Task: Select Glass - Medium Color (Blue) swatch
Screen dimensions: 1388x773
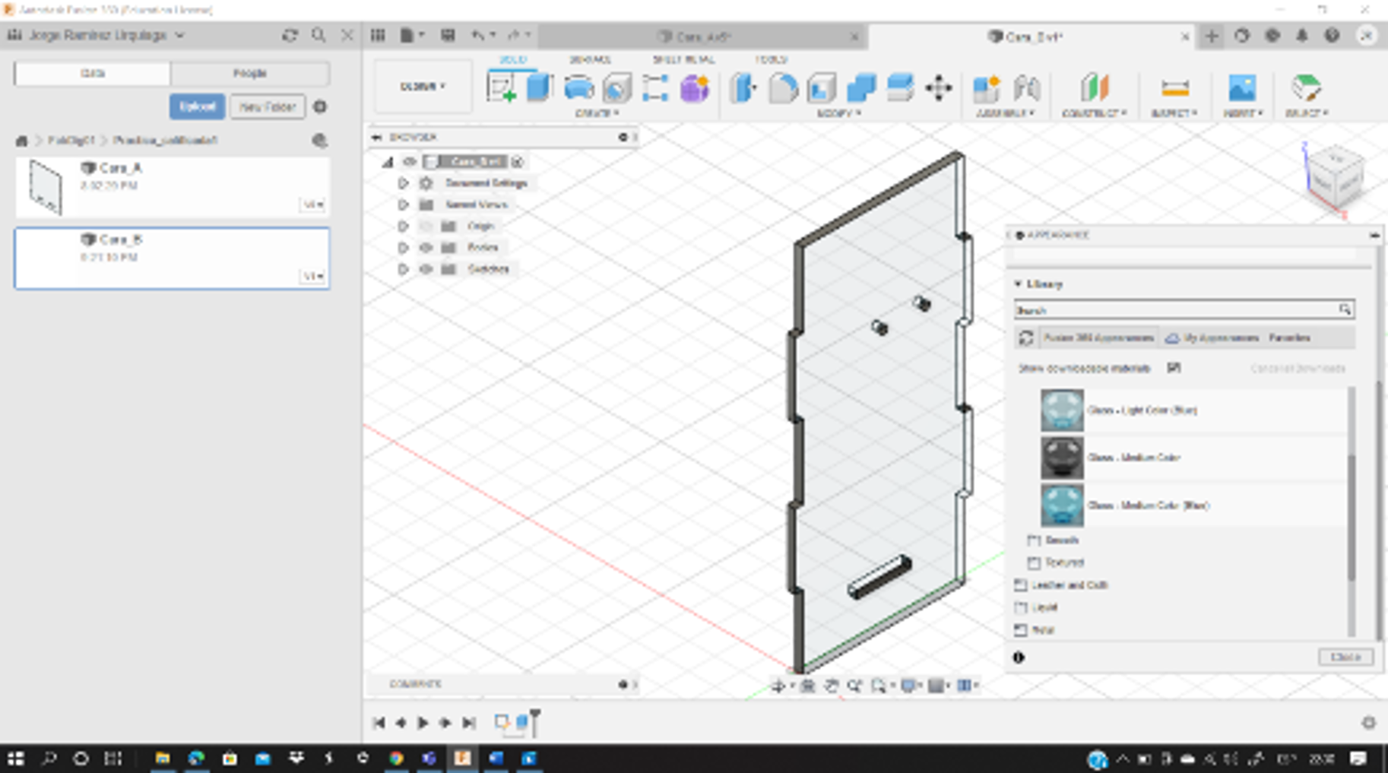Action: [x=1062, y=505]
